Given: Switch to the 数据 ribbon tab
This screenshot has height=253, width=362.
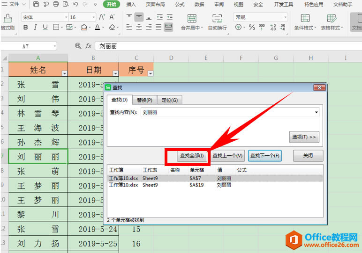Looking at the screenshot, I should [199, 4].
